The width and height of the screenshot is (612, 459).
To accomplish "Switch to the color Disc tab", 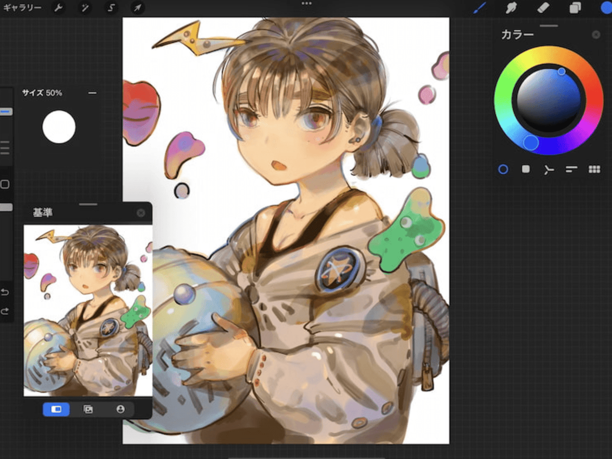I will pos(503,170).
